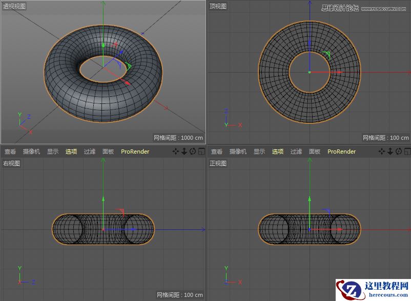The image size is (411, 301).
Task: Click the rotate view icon above the right view
Action: 193,152
